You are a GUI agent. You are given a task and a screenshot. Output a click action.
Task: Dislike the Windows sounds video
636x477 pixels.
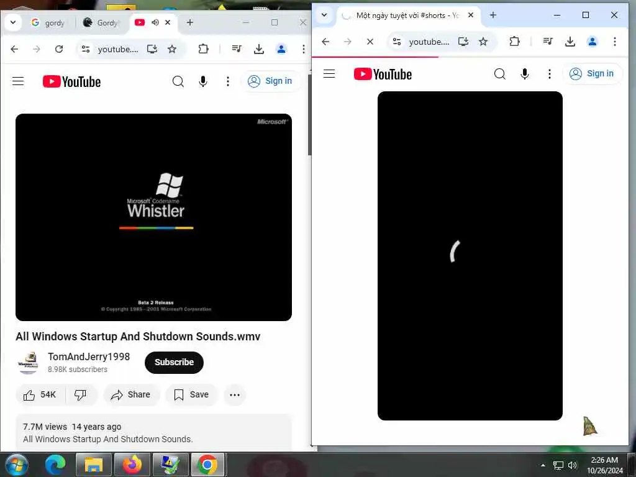pyautogui.click(x=81, y=394)
